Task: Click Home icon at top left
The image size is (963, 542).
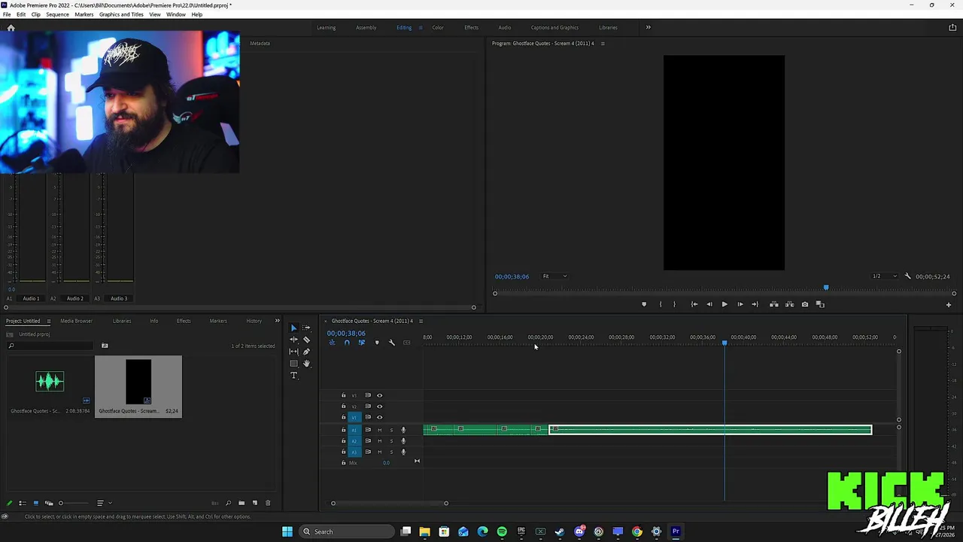Action: coord(11,28)
